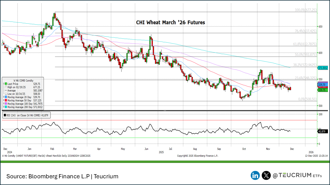This screenshot has height=185, width=330.
Task: Expand the Moving Average 20 Day entry
Action: click(x=3, y=97)
